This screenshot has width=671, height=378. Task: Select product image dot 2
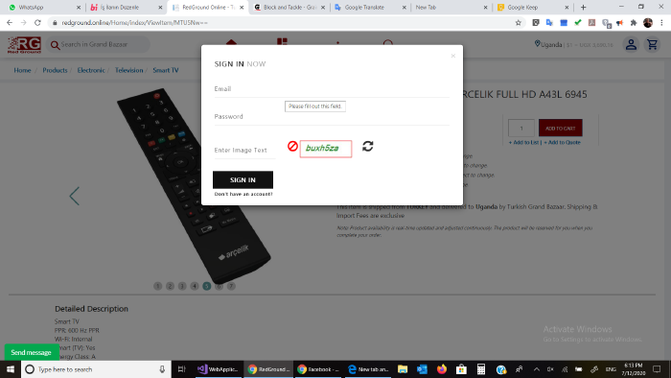pos(170,286)
